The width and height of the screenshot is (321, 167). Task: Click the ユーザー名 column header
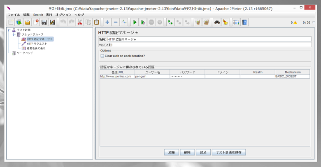pos(152,72)
